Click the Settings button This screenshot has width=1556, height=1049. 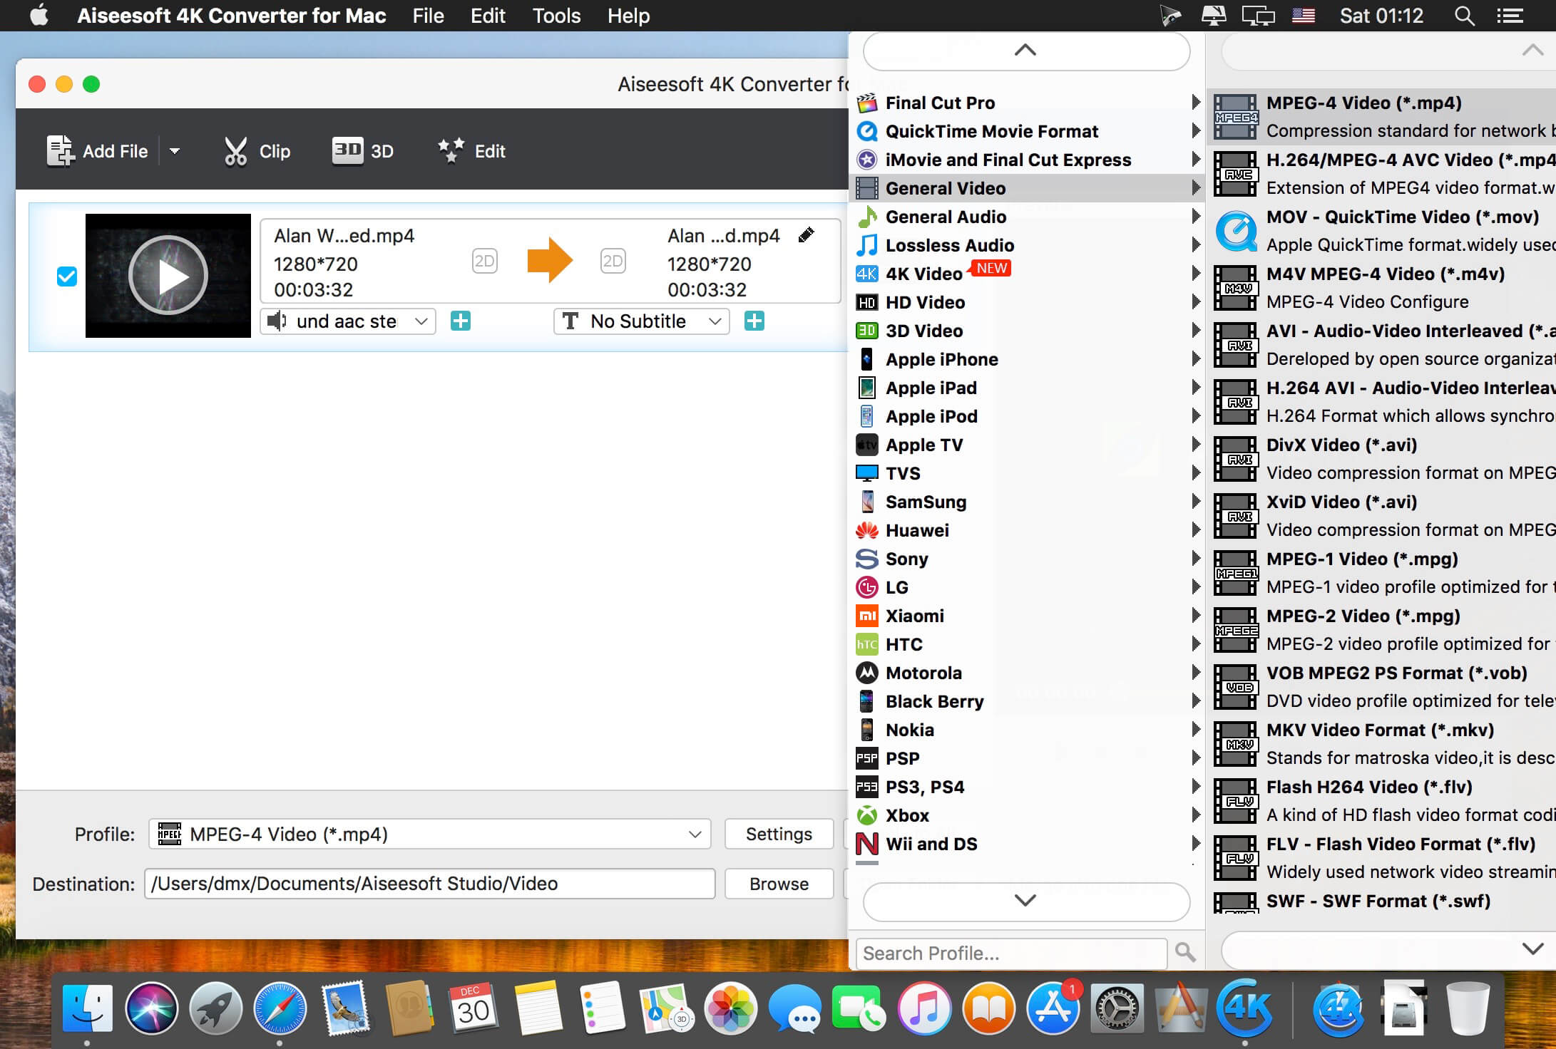pyautogui.click(x=778, y=834)
